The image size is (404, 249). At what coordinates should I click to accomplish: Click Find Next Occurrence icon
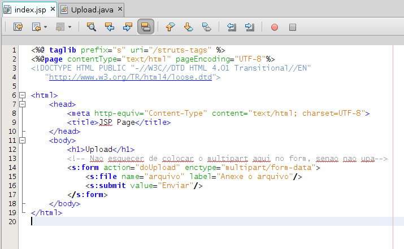[128, 27]
